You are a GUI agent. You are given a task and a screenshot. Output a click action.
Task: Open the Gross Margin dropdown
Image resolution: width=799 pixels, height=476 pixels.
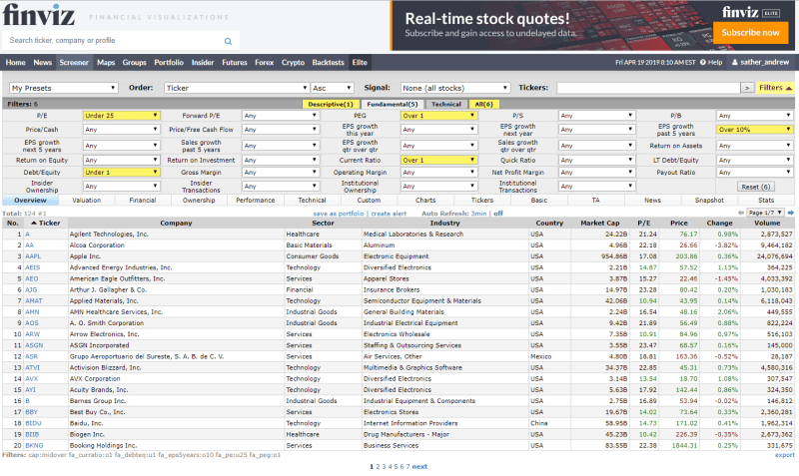coord(281,172)
